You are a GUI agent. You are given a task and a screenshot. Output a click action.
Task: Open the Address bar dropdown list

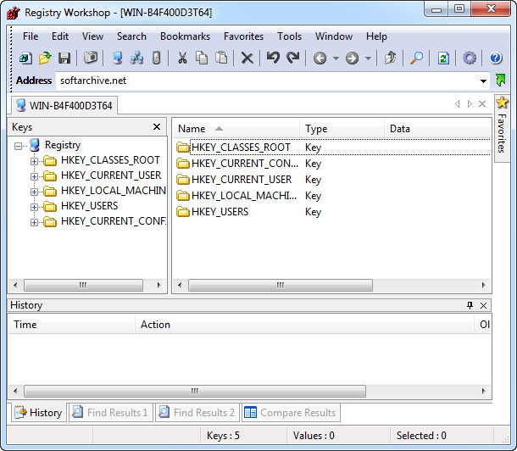click(x=483, y=81)
